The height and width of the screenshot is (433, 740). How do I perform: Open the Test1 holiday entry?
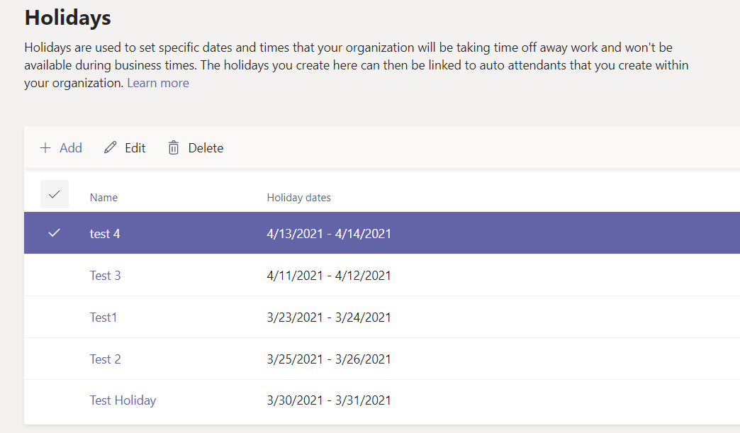coord(103,317)
